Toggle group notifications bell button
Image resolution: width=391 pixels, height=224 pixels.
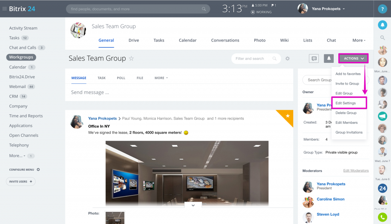[x=329, y=59]
